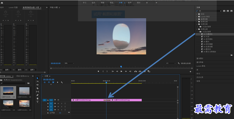This screenshot has width=234, height=119.
Task: Clear the VR search in Effects panel
Action: tap(221, 11)
